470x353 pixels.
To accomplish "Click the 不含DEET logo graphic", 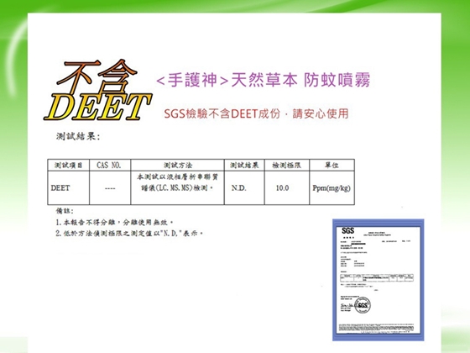I will [97, 90].
